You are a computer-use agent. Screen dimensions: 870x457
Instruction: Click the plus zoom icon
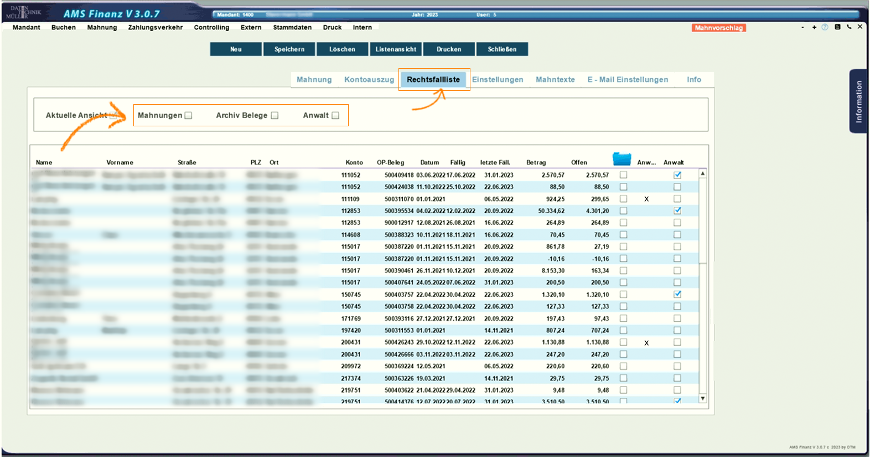tap(814, 27)
